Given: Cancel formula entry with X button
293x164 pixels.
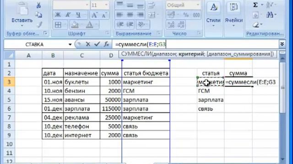Looking at the screenshot, I should tap(88, 44).
